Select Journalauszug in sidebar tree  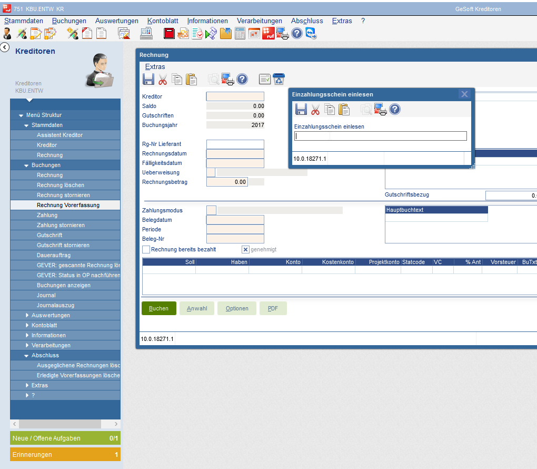coord(65,305)
